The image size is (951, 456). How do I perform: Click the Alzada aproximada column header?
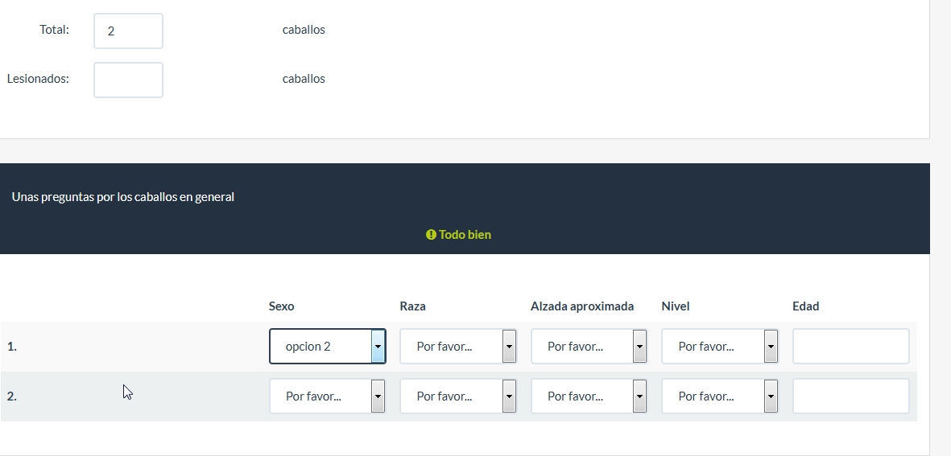[x=581, y=306]
